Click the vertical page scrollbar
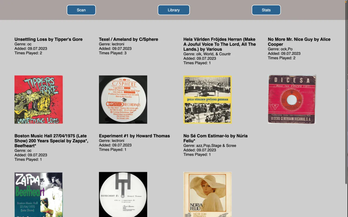This screenshot has height=217, width=348. click(x=346, y=92)
